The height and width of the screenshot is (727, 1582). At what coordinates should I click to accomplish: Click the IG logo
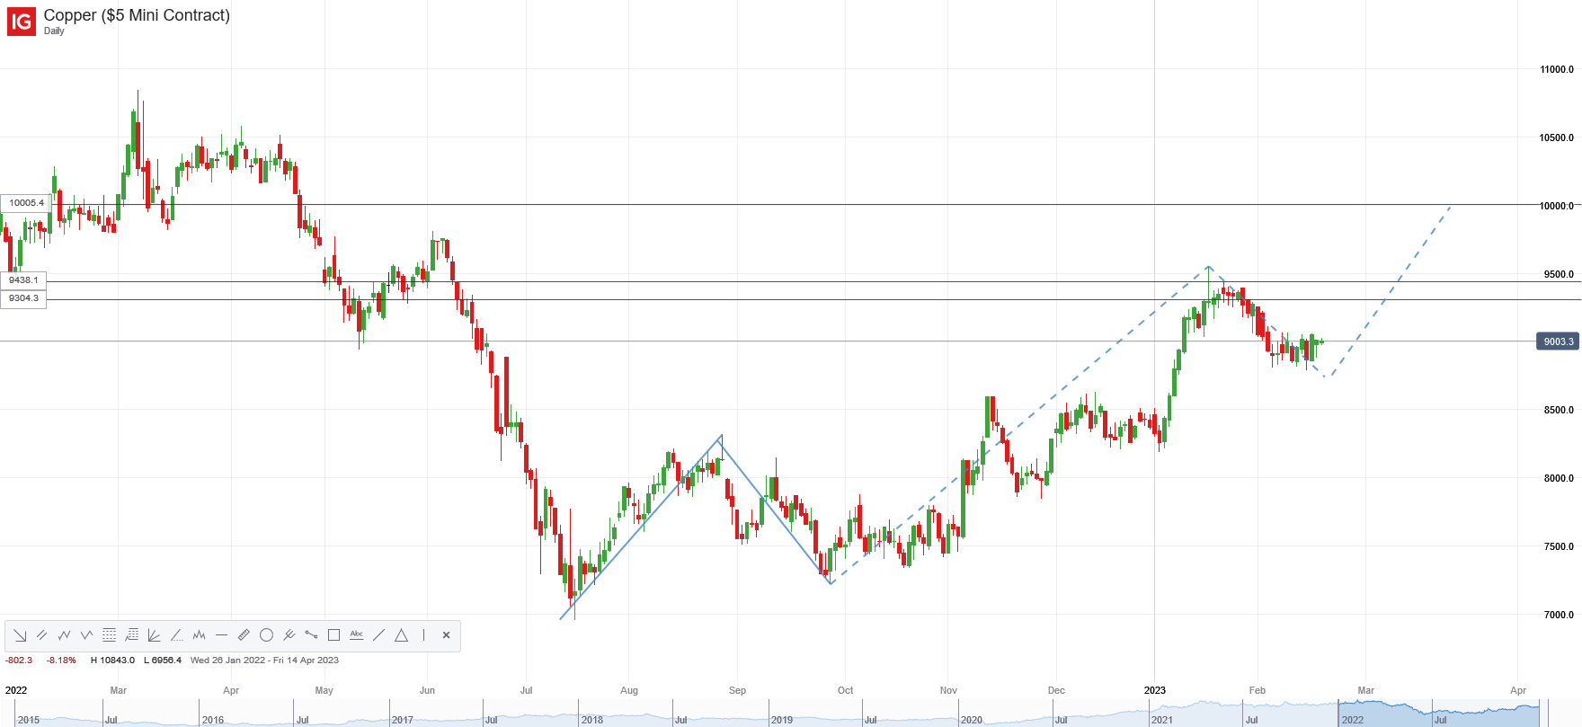22,21
